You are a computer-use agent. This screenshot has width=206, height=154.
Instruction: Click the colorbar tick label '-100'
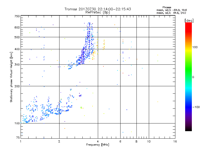tap(196, 107)
